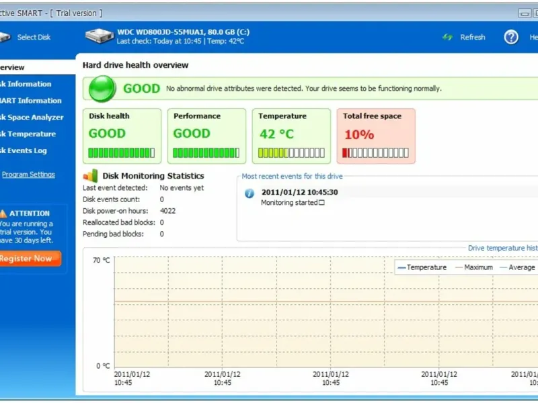Click the 0 °C axis label
Screen dimensions: 538x403
(103, 366)
